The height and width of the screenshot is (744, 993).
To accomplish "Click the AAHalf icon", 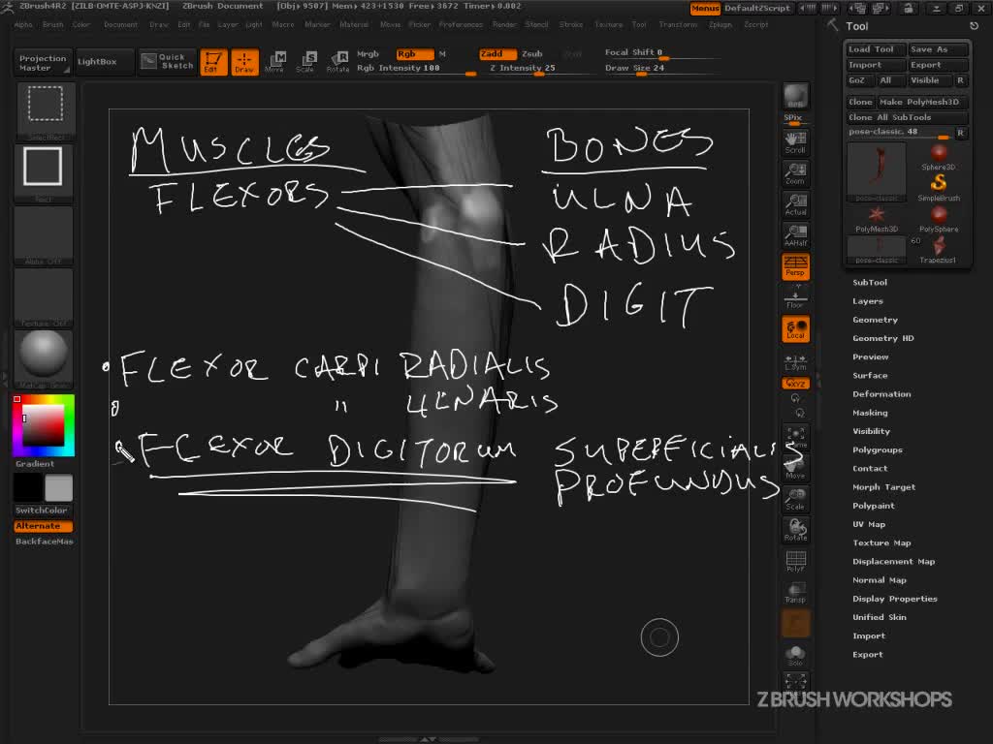I will tap(795, 235).
